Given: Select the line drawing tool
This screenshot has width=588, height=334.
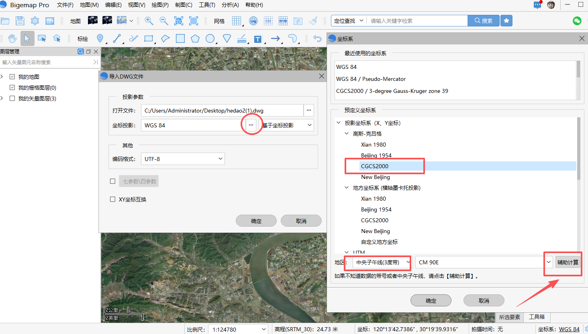Looking at the screenshot, I should pos(117,38).
